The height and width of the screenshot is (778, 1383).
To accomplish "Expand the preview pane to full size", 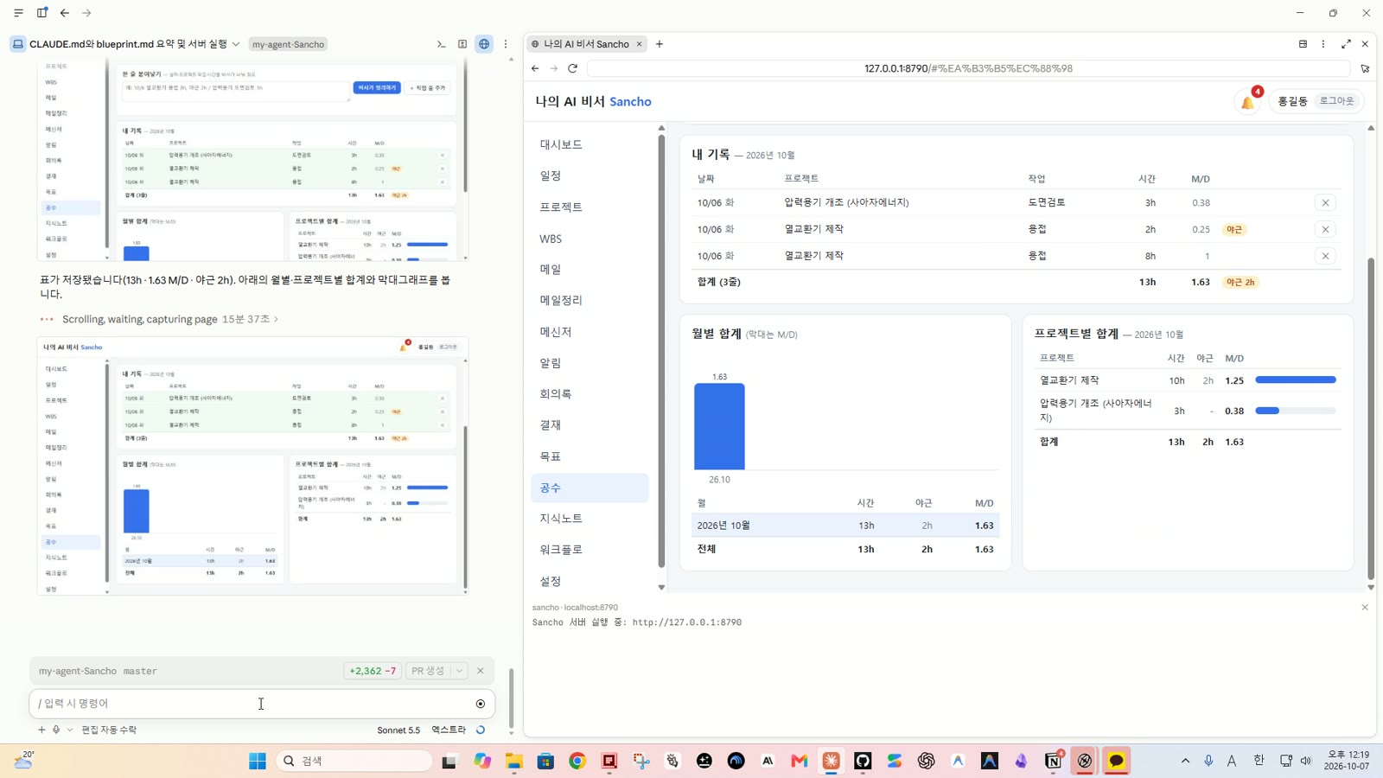I will [x=1346, y=44].
